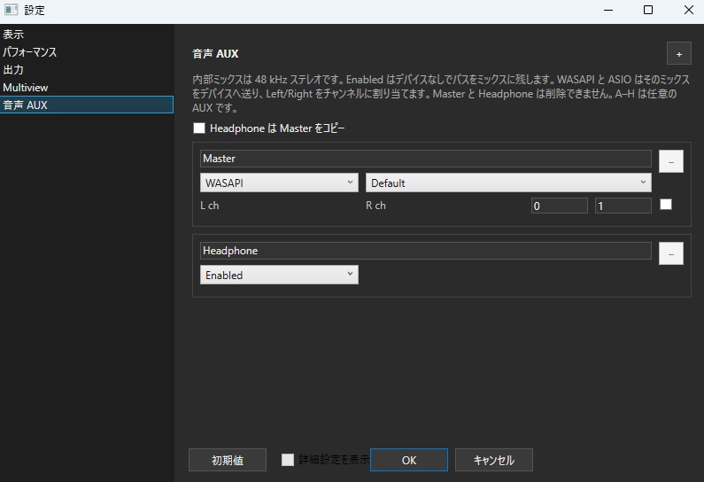Minimize the 設定 window
The image size is (704, 482).
point(608,10)
